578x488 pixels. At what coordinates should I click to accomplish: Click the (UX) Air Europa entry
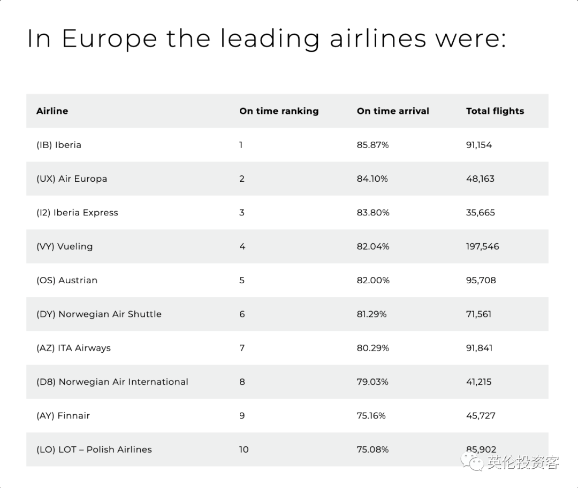72,179
